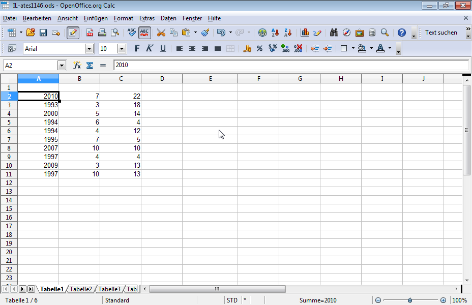
Task: Run the spellcheck icon
Action: coord(132,33)
